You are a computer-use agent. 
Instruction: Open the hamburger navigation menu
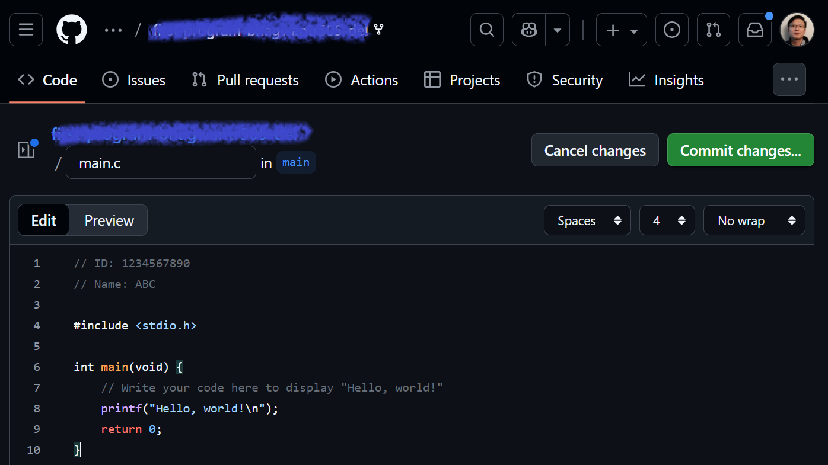[26, 30]
